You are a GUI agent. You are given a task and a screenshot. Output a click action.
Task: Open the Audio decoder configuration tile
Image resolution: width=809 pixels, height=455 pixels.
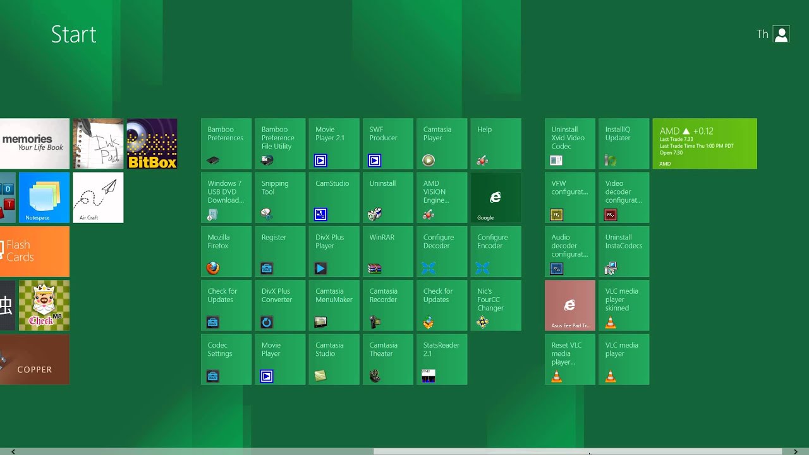tap(570, 252)
